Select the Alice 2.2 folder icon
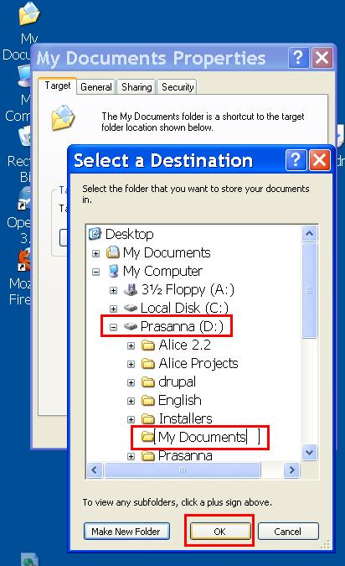The width and height of the screenshot is (345, 566). click(x=148, y=345)
